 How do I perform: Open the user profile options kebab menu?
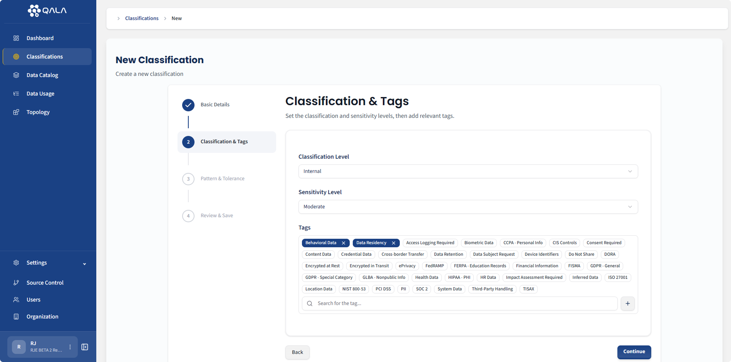tap(70, 347)
